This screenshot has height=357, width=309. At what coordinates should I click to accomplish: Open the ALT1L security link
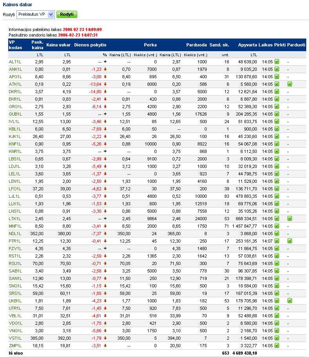[15, 62]
